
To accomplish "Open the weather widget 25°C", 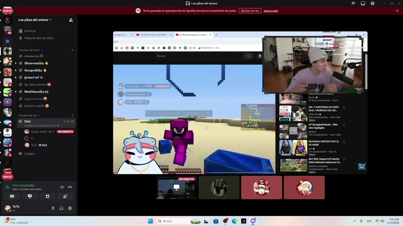I will (16, 221).
